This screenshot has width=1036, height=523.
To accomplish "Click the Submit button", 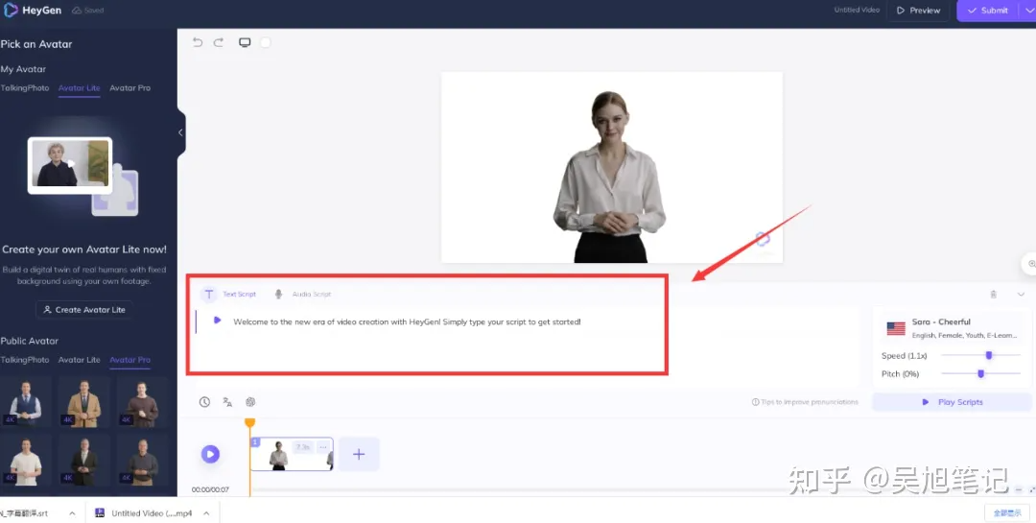I will 988,11.
